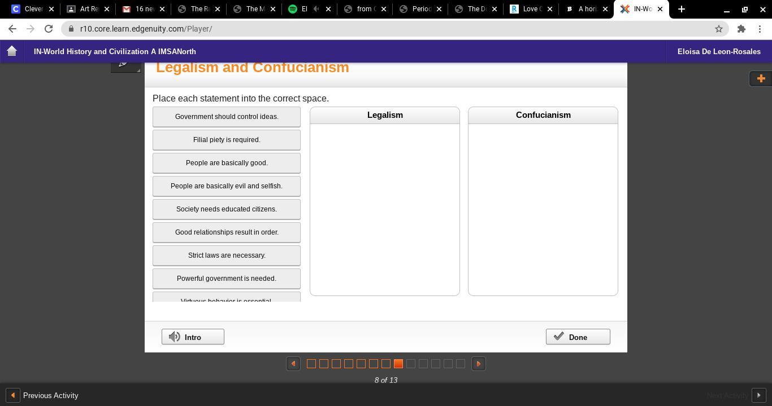This screenshot has width=772, height=406.
Task: Bookmark this page with the star
Action: tap(719, 29)
